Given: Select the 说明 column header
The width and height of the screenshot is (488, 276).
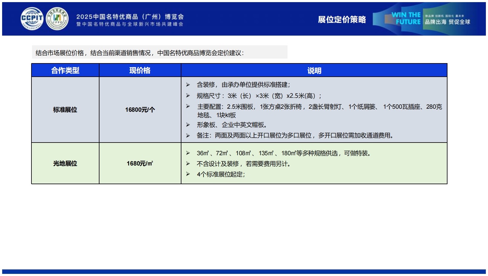Looking at the screenshot, I should [x=314, y=70].
